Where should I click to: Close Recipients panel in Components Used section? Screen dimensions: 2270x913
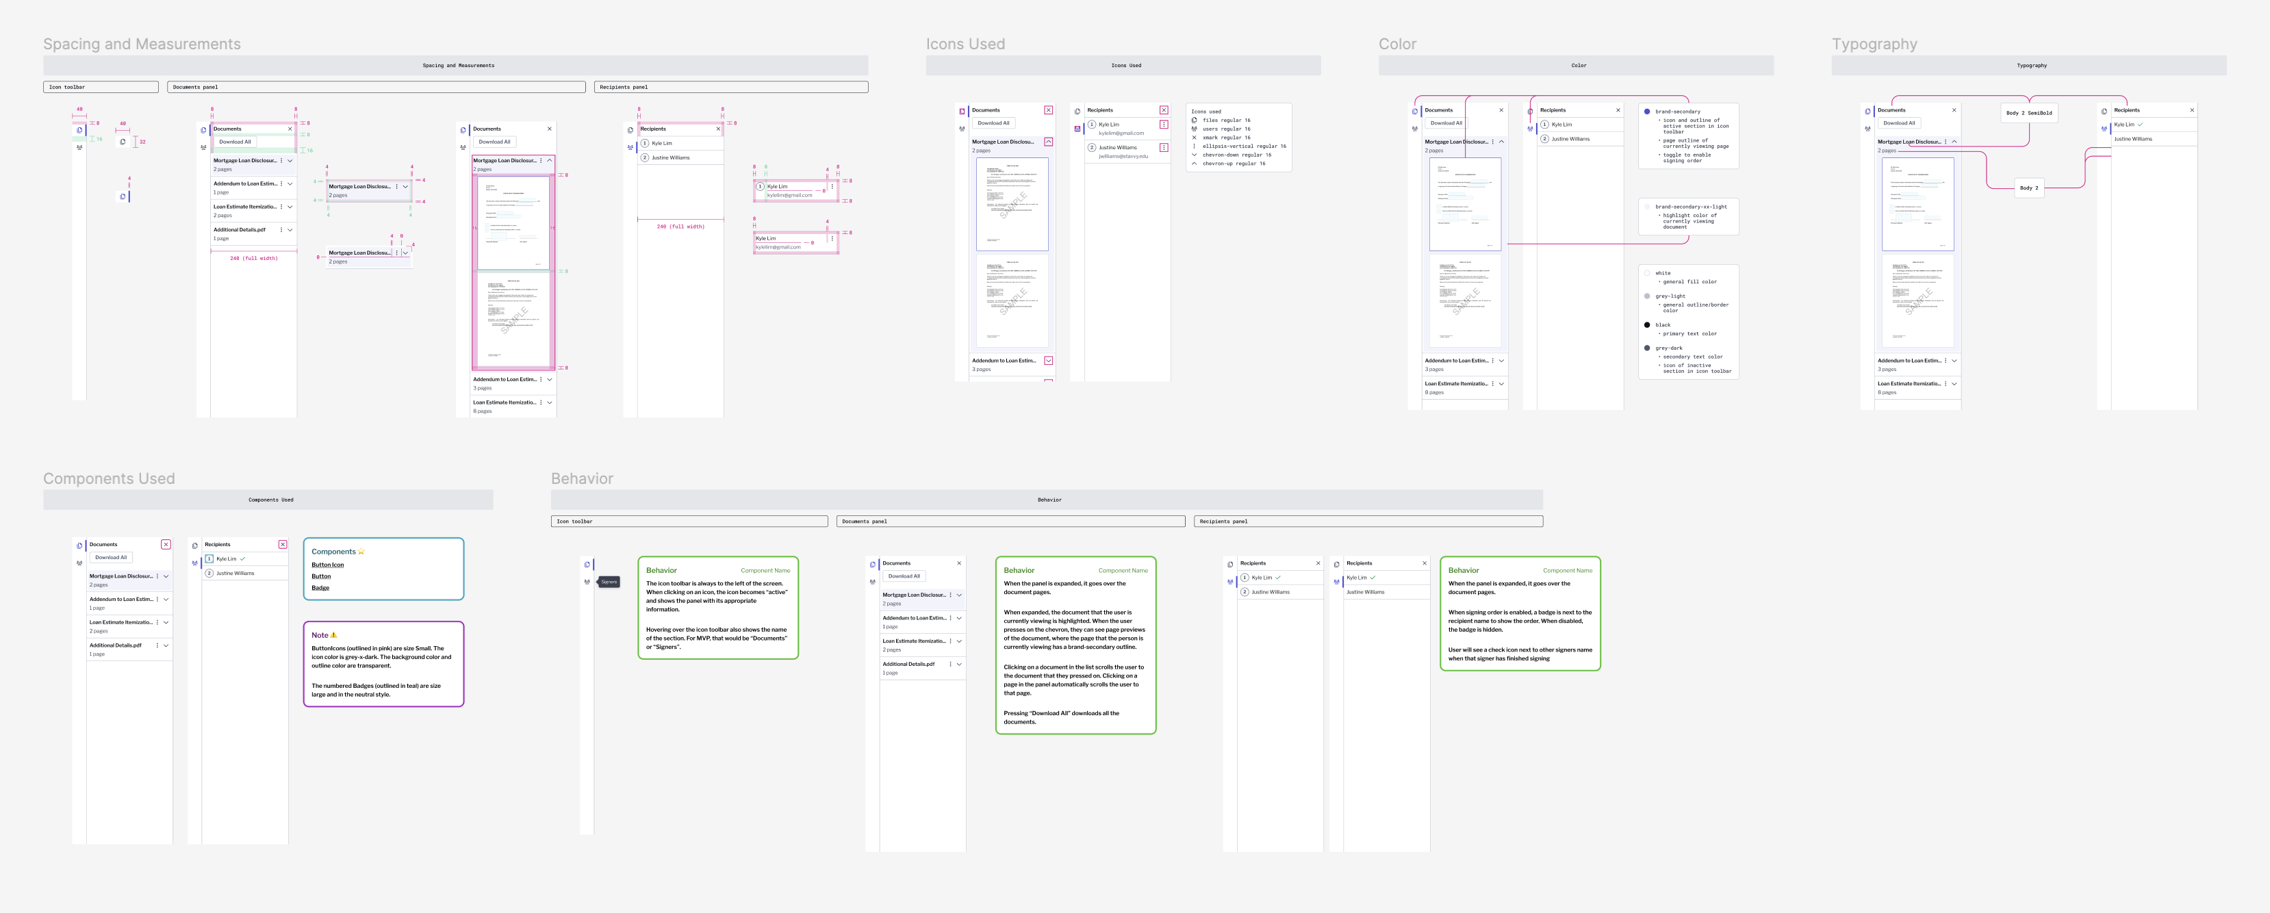[283, 545]
